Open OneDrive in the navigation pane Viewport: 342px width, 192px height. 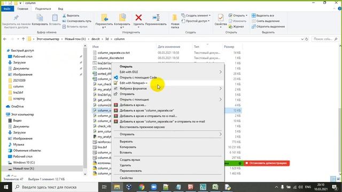pyautogui.click(x=17, y=107)
